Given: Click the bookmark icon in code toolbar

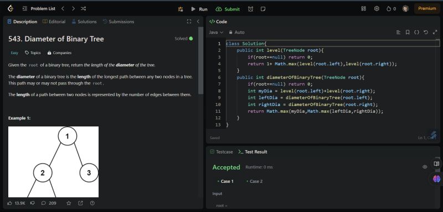Looking at the screenshot, I should click(x=408, y=33).
